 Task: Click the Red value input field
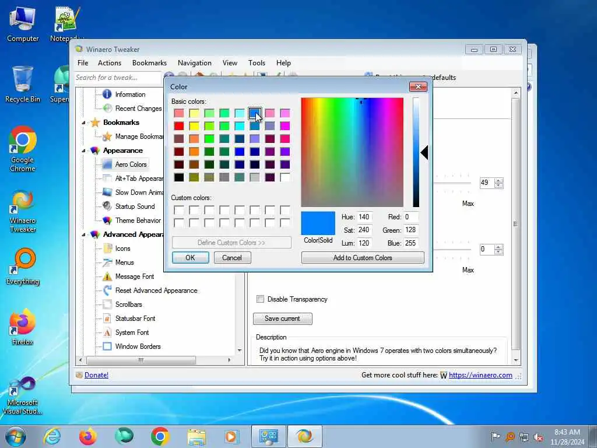click(x=411, y=217)
